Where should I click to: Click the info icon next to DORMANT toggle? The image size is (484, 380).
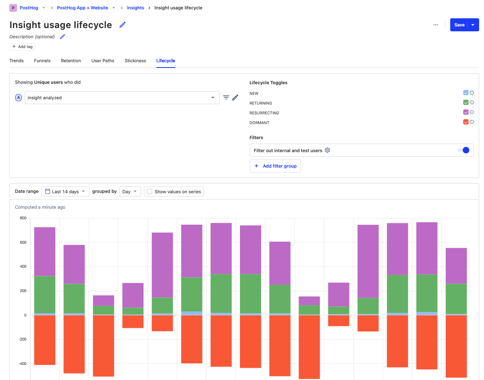(x=472, y=122)
